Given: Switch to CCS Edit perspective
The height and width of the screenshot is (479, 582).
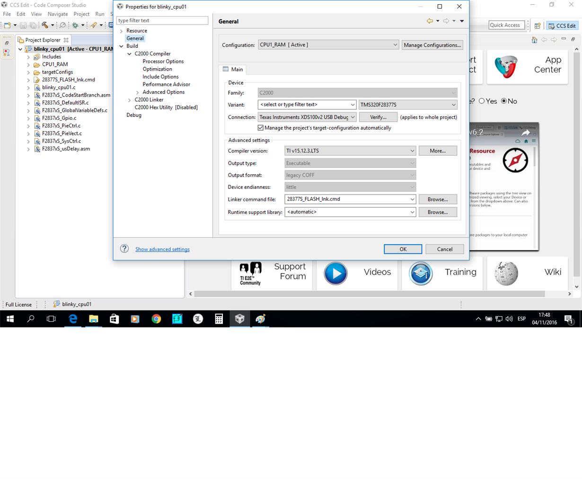Looking at the screenshot, I should tap(562, 26).
